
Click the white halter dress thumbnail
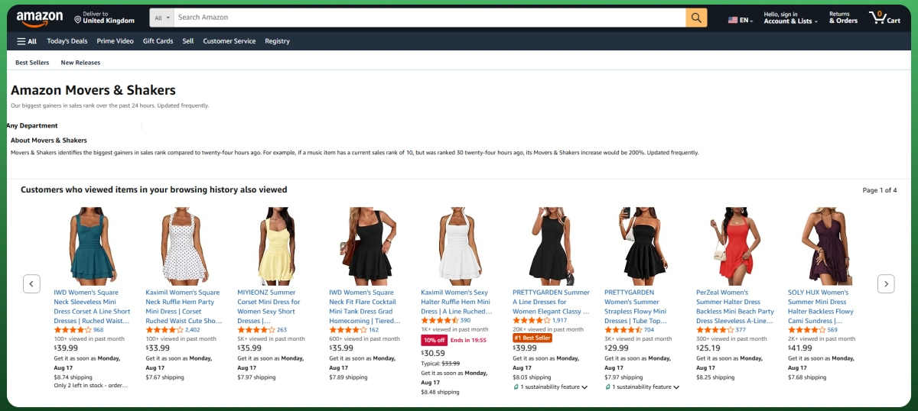[x=459, y=244]
